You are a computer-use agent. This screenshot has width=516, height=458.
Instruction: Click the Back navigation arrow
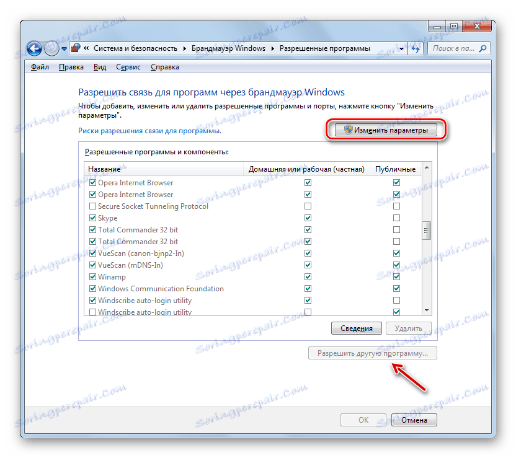tap(34, 49)
